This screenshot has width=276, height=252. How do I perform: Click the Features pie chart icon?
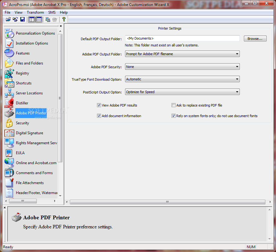9,53
